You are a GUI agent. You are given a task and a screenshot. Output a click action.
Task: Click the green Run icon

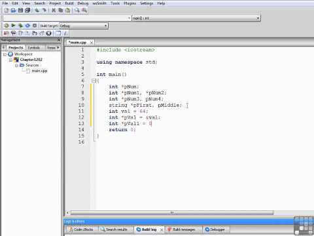click(13, 26)
